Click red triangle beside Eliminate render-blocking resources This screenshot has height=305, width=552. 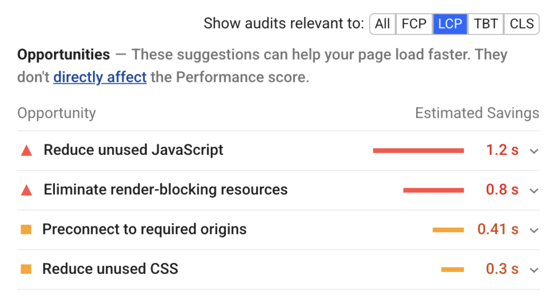[x=26, y=190]
